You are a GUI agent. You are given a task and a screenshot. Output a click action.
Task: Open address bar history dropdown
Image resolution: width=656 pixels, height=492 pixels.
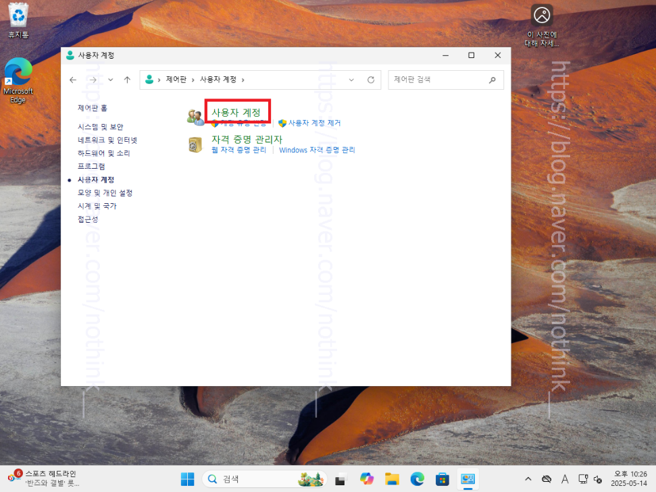click(351, 80)
